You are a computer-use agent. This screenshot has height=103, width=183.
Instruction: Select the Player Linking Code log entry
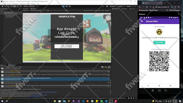click(55, 83)
